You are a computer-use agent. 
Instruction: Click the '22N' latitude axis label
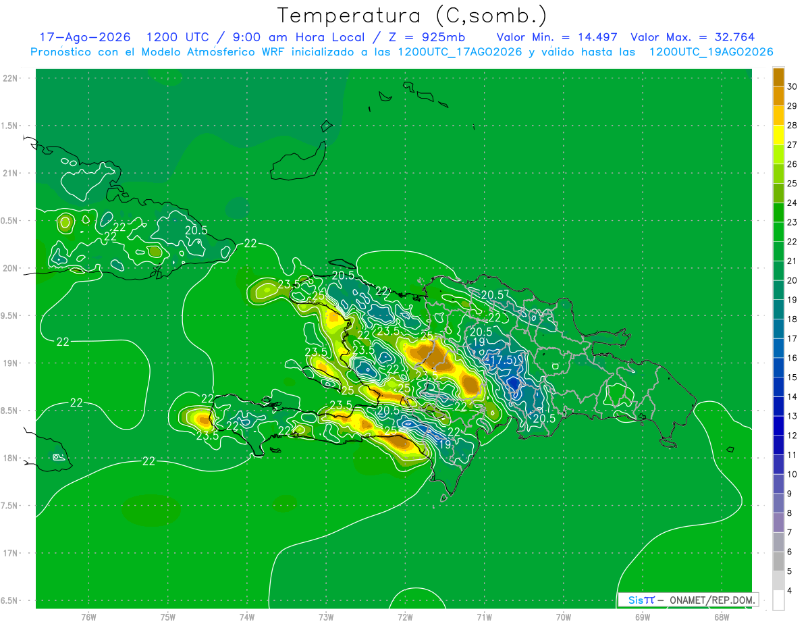pyautogui.click(x=10, y=78)
